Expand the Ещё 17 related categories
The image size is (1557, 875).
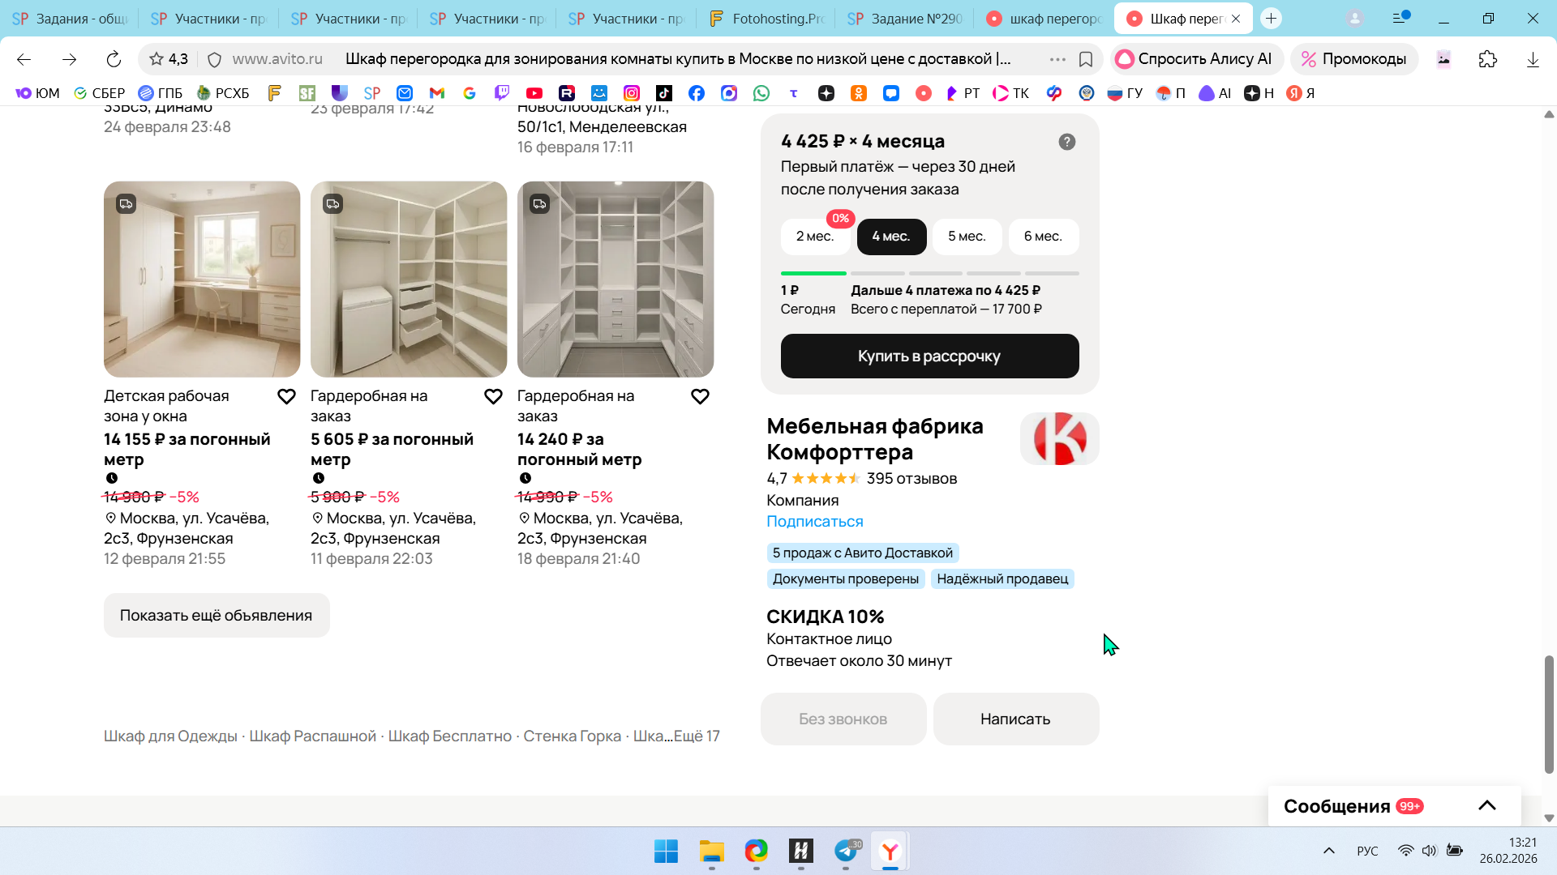click(x=696, y=736)
